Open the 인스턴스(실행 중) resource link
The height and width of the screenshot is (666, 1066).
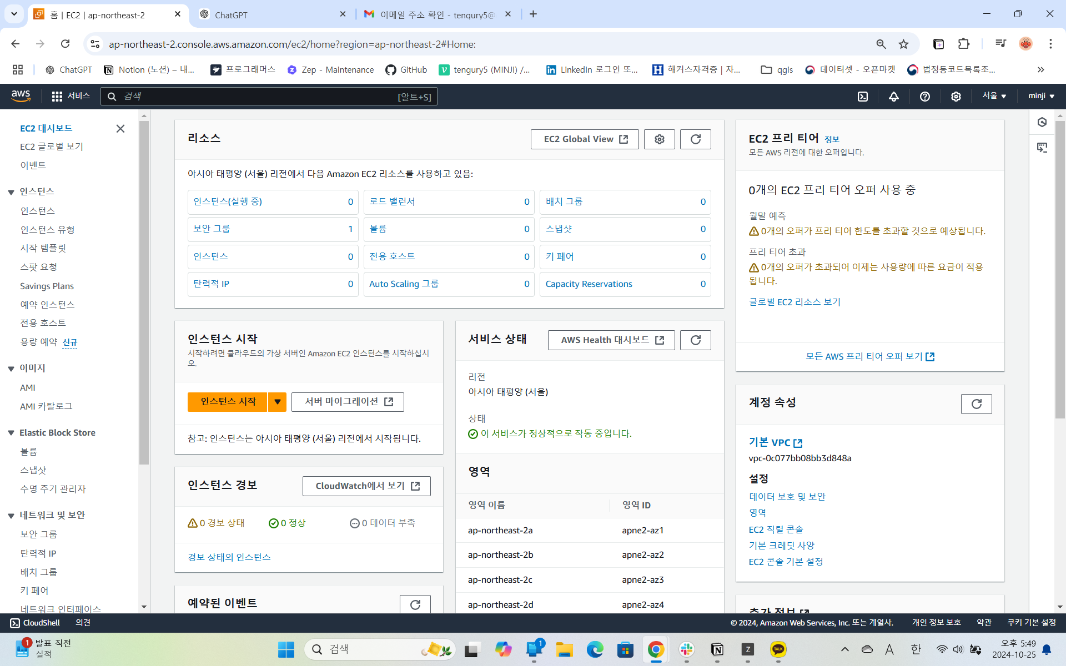228,201
